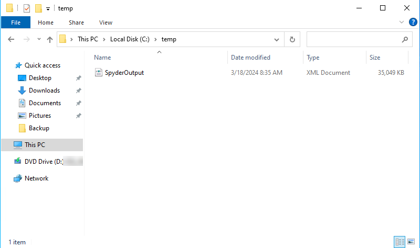Click the title bar folder icon
420x248 pixels.
click(x=9, y=8)
